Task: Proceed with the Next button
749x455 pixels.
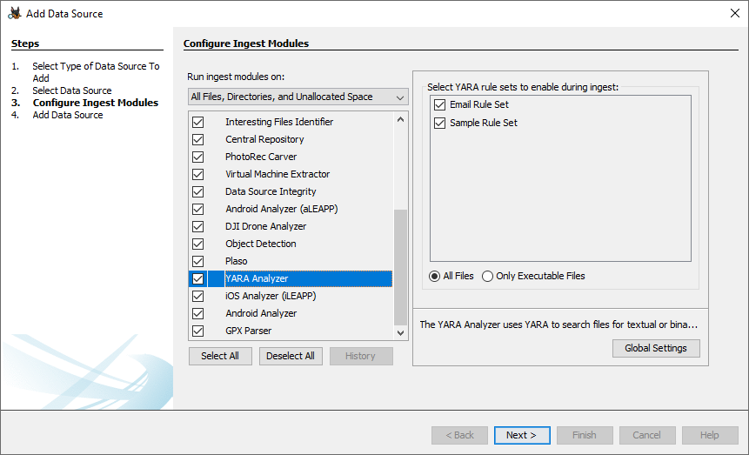Action: [521, 435]
